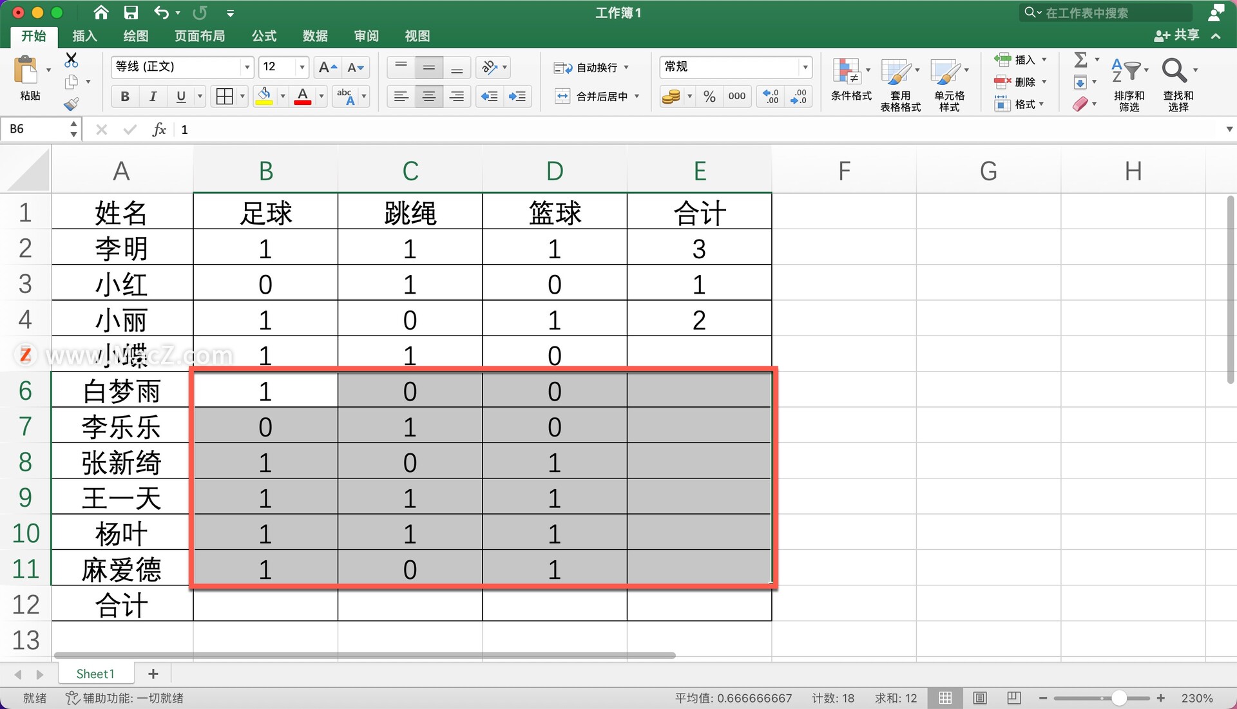Click the zoom slider handle

click(1119, 698)
